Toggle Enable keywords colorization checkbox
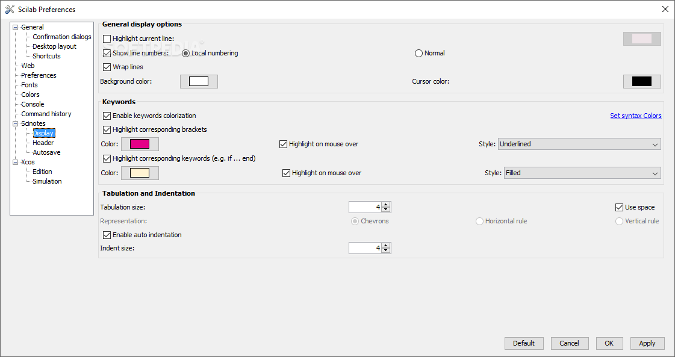 (x=107, y=116)
